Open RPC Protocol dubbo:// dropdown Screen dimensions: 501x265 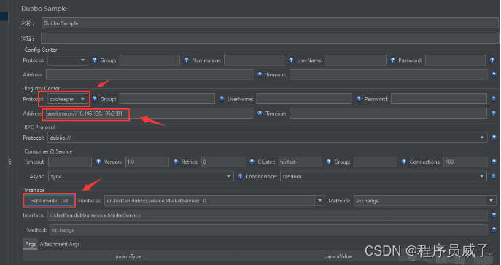pyautogui.click(x=268, y=138)
